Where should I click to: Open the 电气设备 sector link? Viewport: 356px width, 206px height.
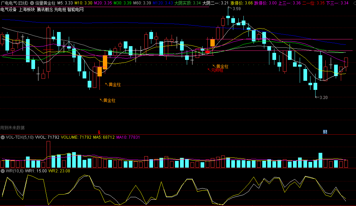tap(9, 10)
